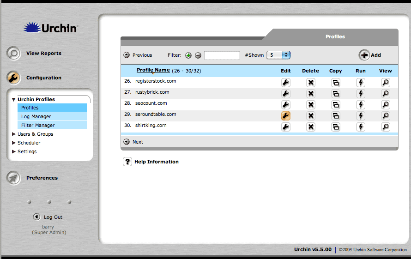Viewport: 411px width, 259px height.
Task: Expand the Users & Groups section
Action: click(14, 134)
